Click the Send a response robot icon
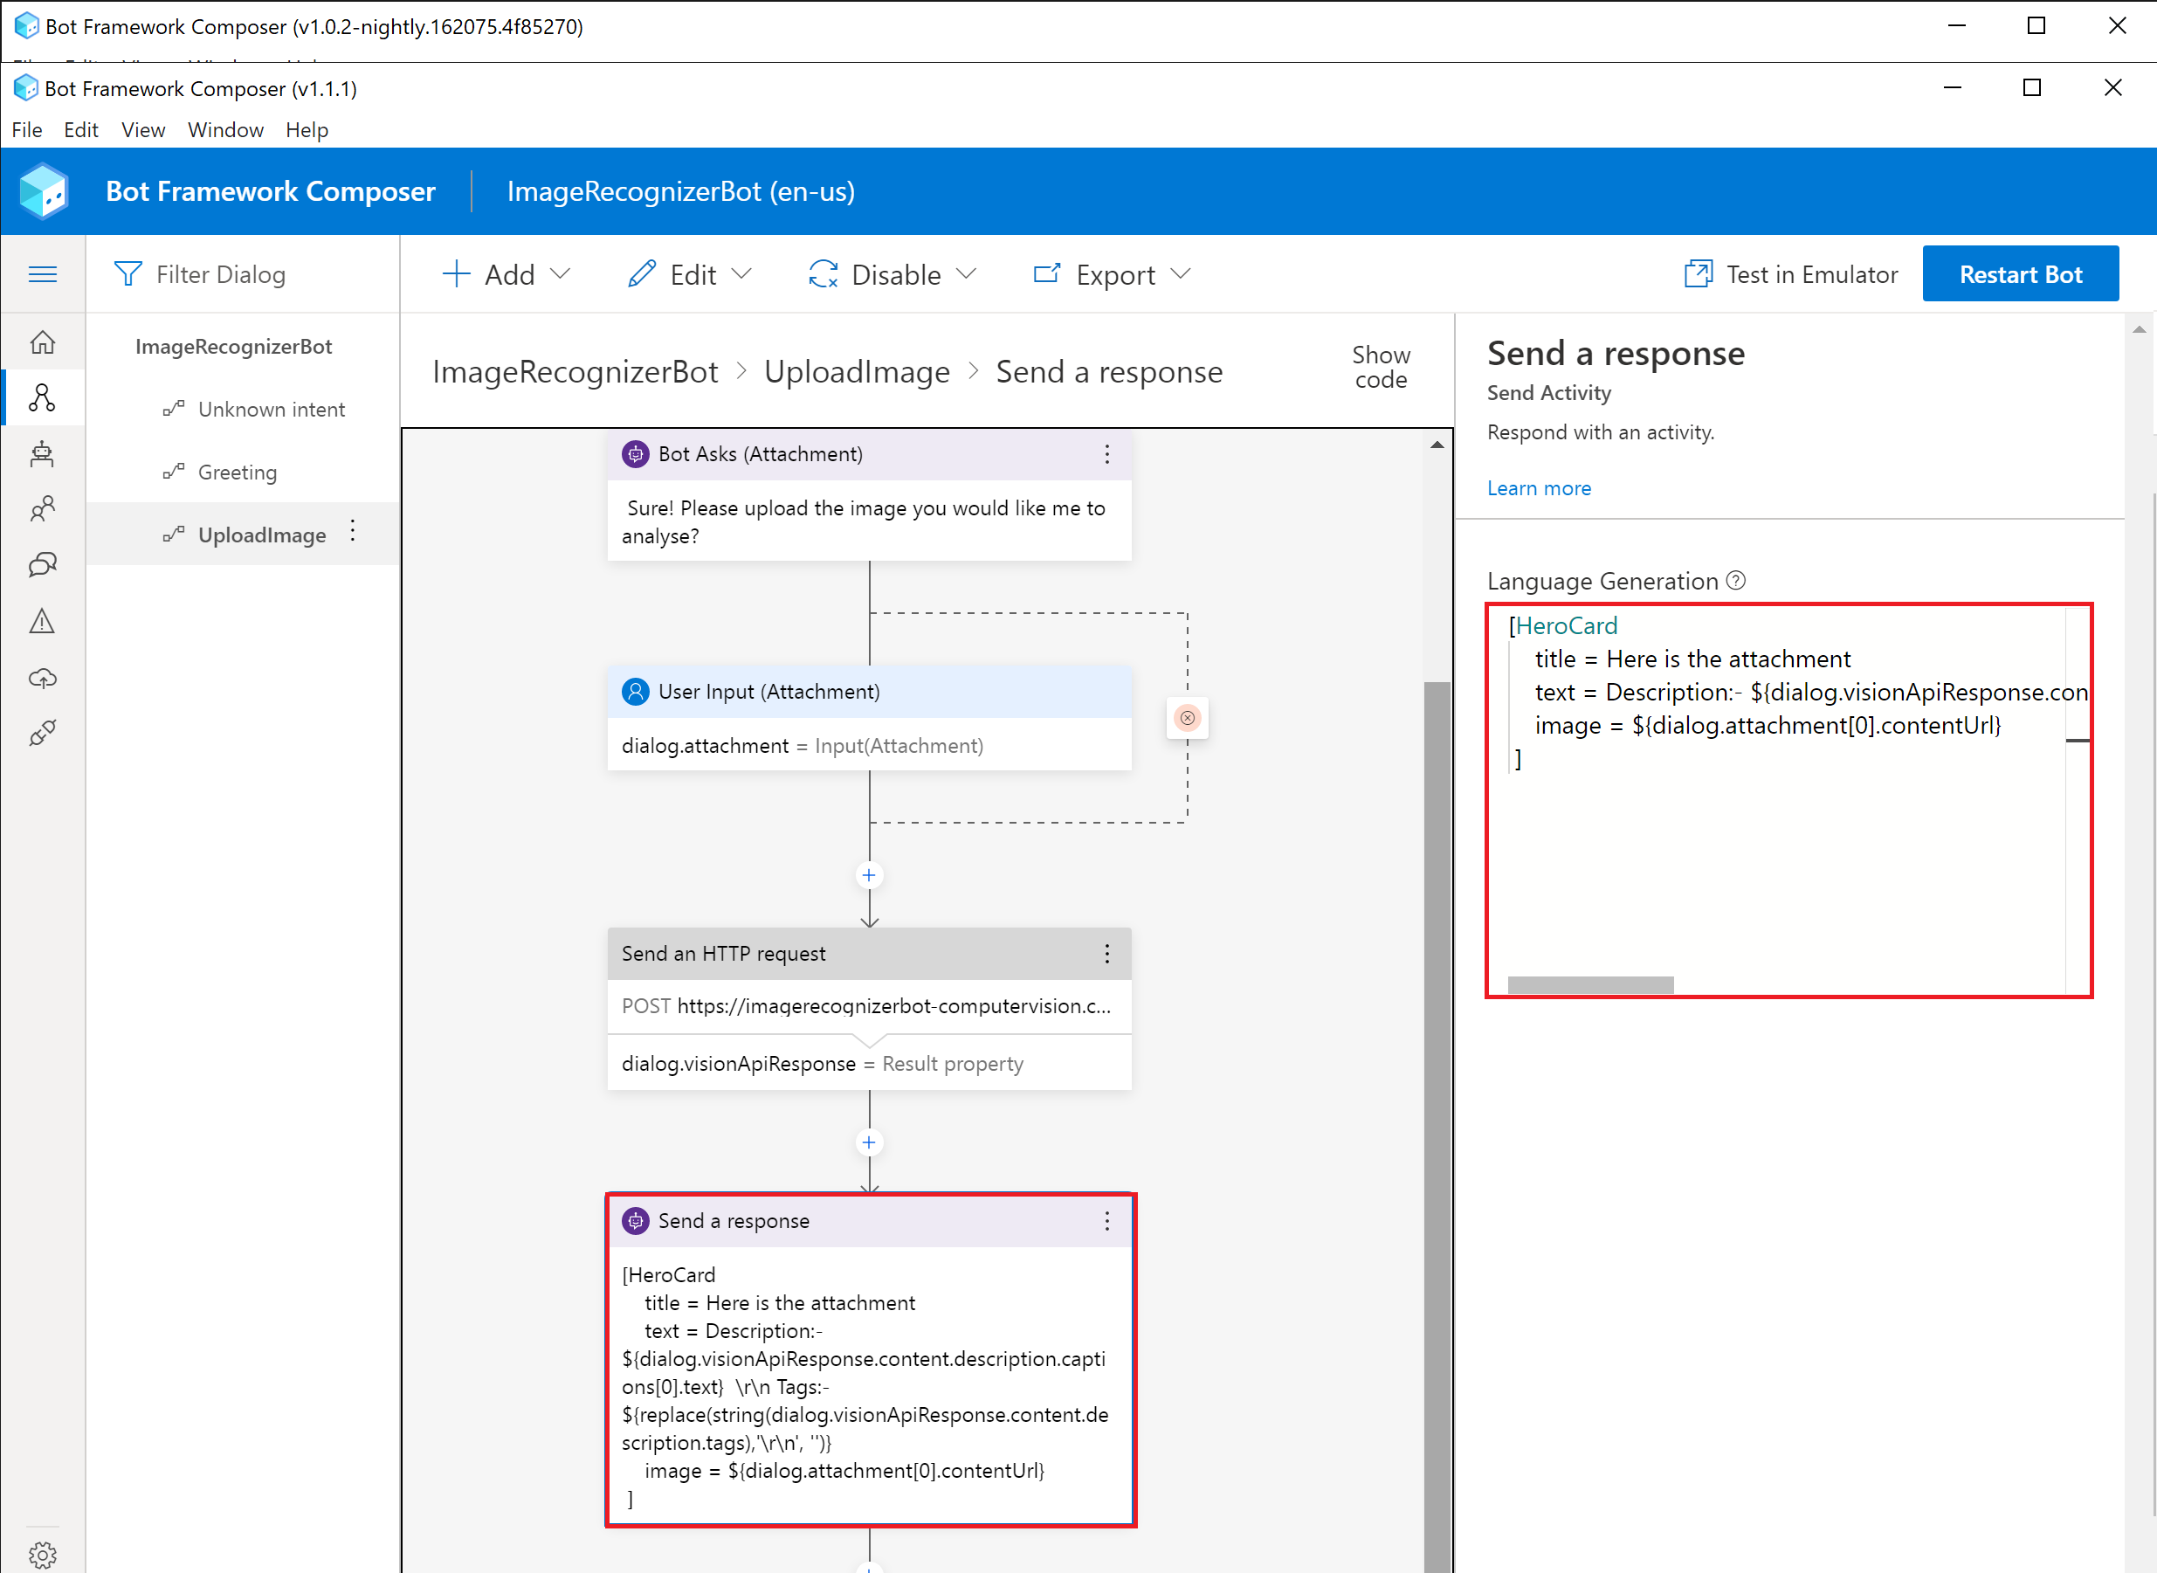This screenshot has width=2157, height=1573. click(x=635, y=1222)
